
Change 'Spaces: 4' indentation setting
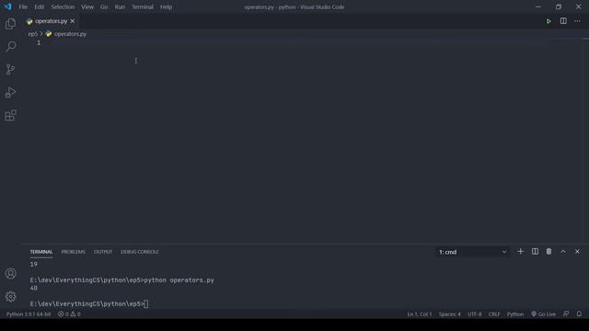coord(449,314)
